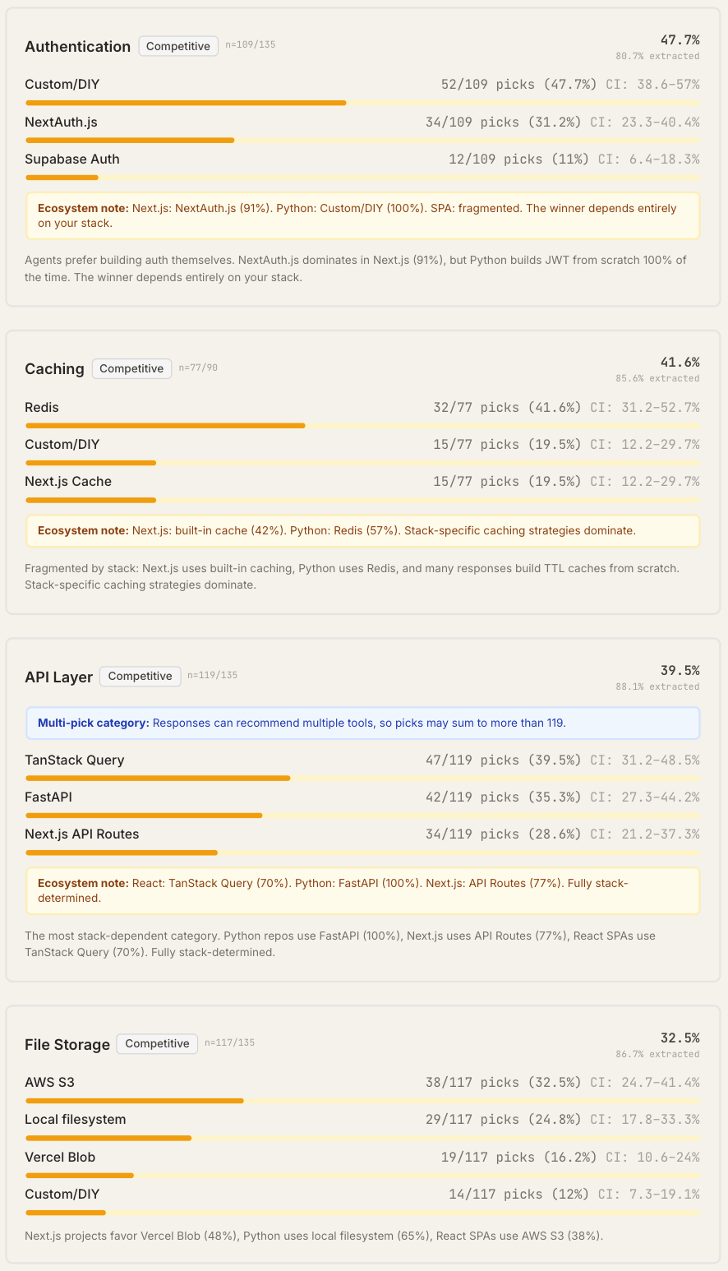This screenshot has height=1271, width=728.
Task: Select the Next.js Cache row label
Action: click(x=68, y=482)
